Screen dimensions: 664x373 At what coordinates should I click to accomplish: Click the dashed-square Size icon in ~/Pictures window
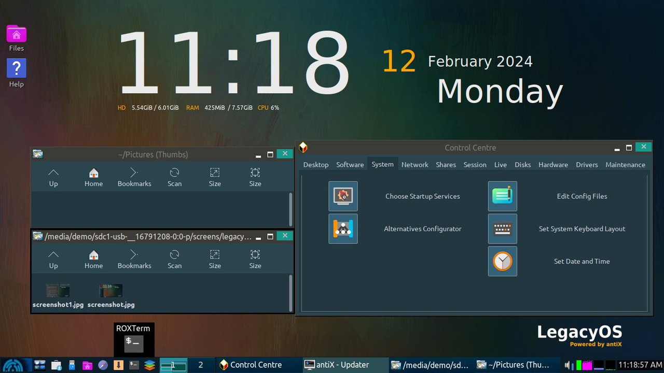[x=255, y=177]
